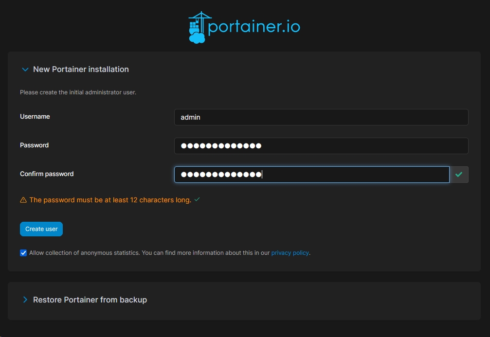This screenshot has height=337, width=490.
Task: Click the "Restore Portainer from backup" heading text
Action: [90, 300]
